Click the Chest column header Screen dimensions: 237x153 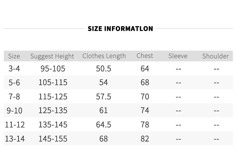click(x=145, y=56)
